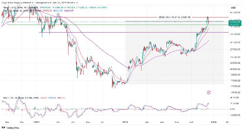Click the blue EMA value in legend
This screenshot has width=244, height=131.
[x=58, y=11]
